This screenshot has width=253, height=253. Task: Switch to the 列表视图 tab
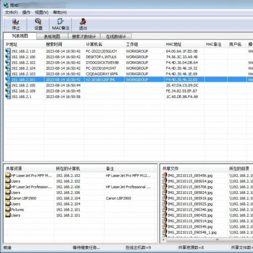tap(20, 36)
